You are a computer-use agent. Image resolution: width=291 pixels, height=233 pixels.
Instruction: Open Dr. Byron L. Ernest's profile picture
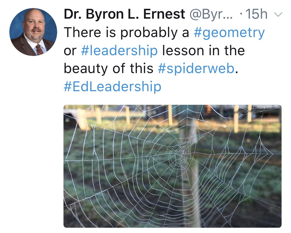coord(33,32)
